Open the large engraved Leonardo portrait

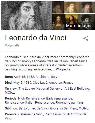tap(26, 16)
